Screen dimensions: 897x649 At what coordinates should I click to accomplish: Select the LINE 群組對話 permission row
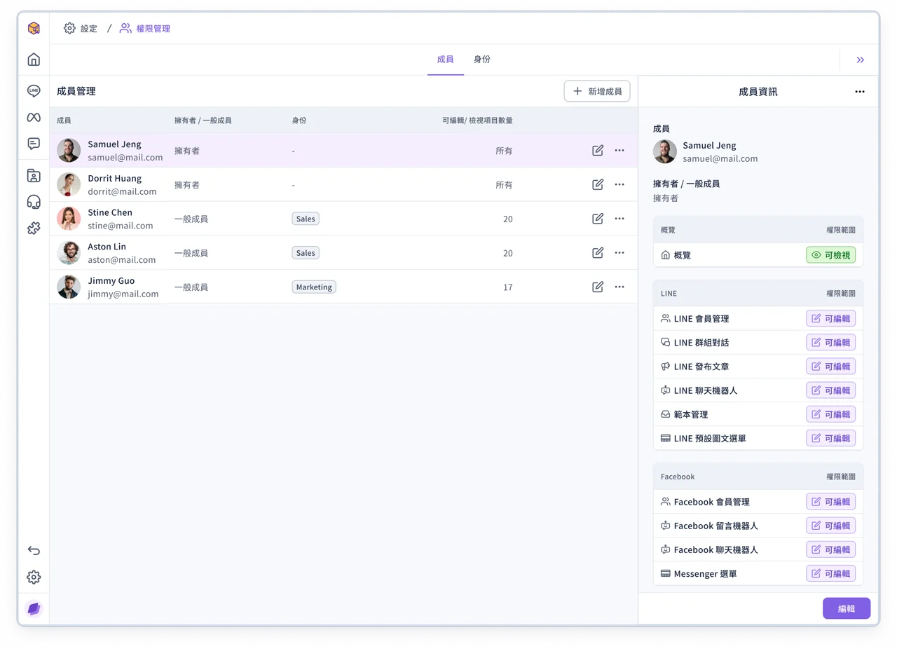click(758, 343)
